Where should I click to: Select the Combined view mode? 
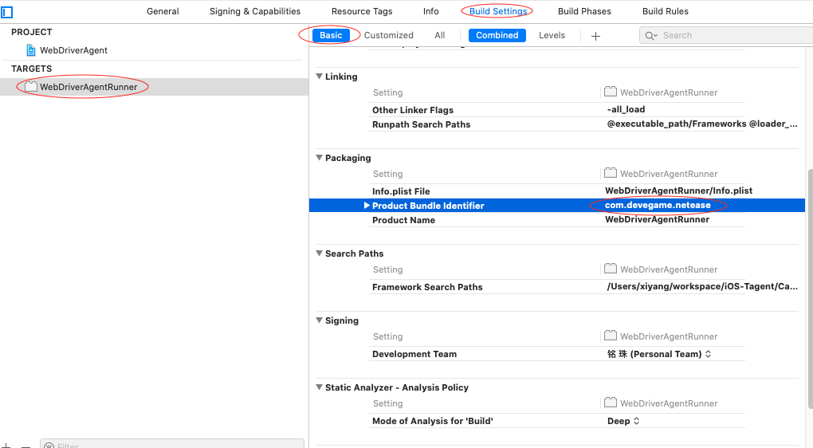click(x=497, y=35)
